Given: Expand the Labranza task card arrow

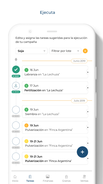Looking at the screenshot, I should pyautogui.click(x=88, y=72).
